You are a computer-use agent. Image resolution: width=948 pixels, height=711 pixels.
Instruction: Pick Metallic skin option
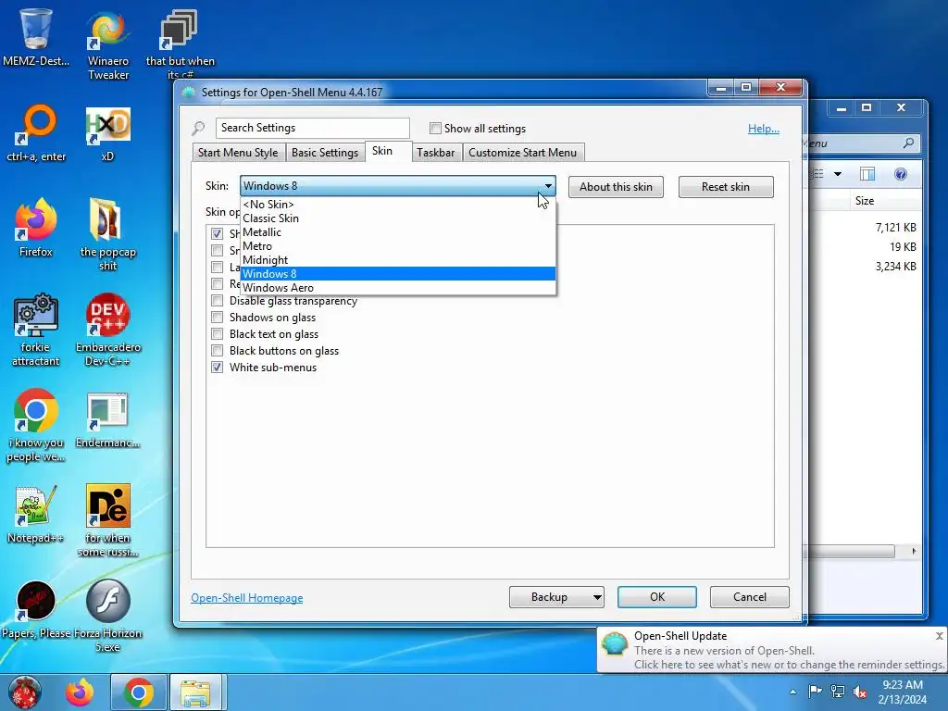[398, 232]
